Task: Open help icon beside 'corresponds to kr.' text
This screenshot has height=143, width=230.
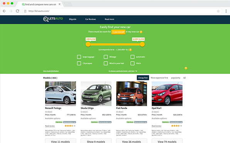Action: point(130,50)
